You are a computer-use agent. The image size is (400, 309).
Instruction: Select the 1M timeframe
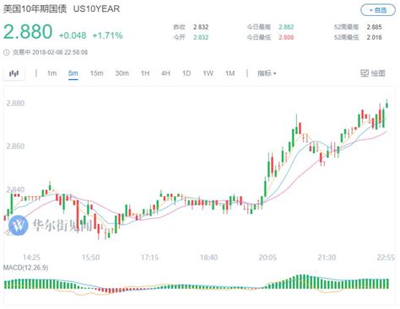230,73
